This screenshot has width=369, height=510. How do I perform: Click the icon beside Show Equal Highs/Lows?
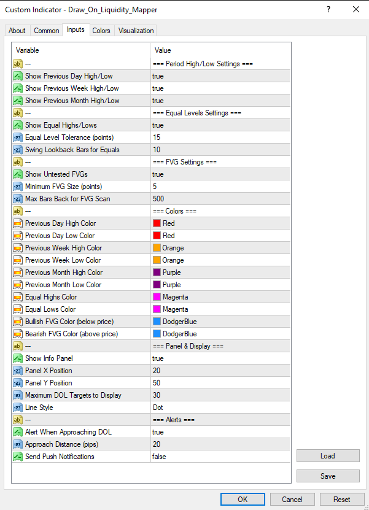(18, 125)
